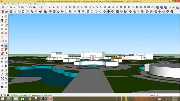This screenshot has height=101, width=180.
Task: Open the File menu
Action: coord(2,4)
